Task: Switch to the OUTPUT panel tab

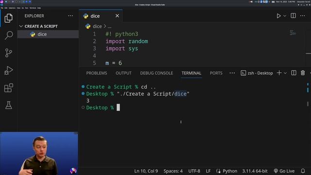Action: click(x=123, y=73)
